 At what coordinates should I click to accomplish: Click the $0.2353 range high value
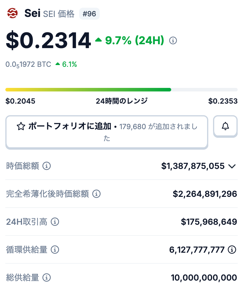pos(223,101)
